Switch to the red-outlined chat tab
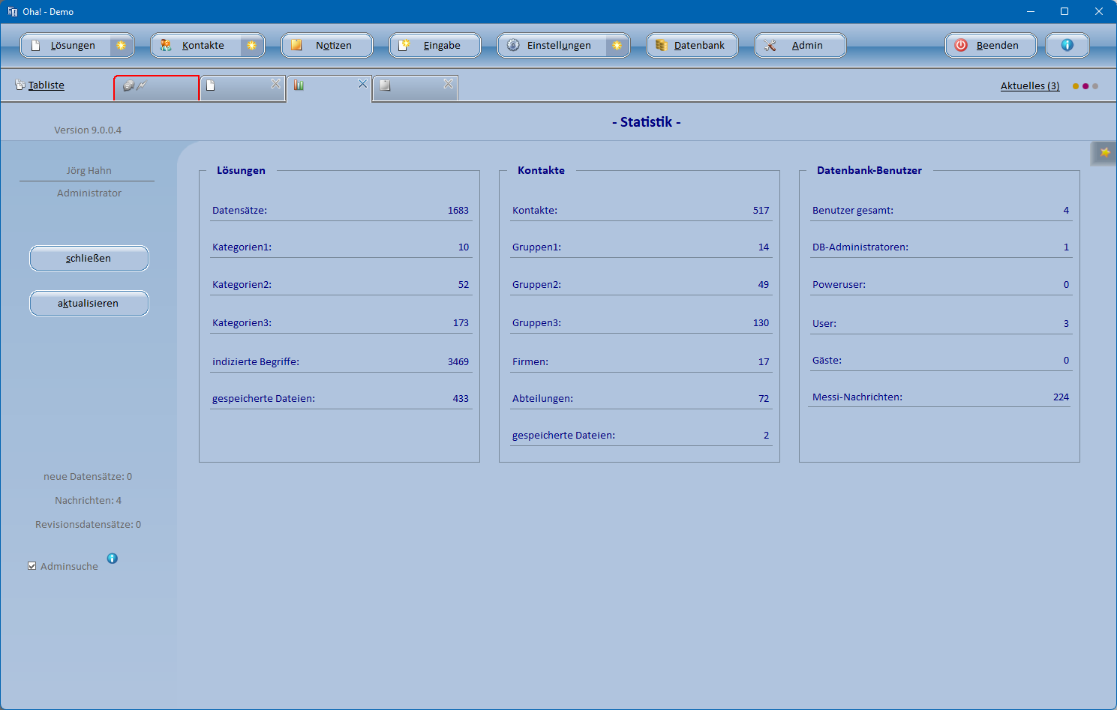This screenshot has width=1117, height=710. [x=156, y=87]
